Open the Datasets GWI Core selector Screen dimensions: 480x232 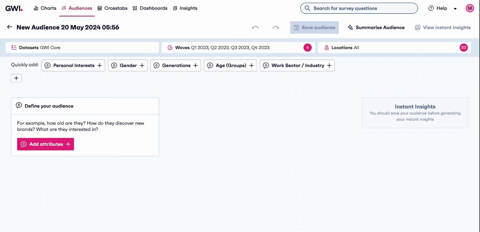(82, 48)
